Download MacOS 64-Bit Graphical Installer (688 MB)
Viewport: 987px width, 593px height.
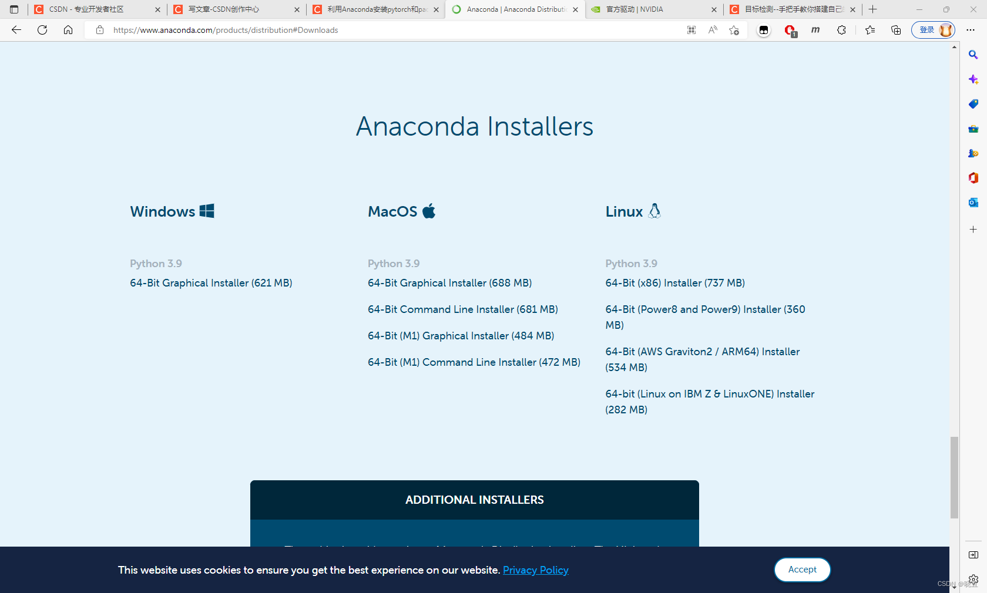[x=449, y=283]
